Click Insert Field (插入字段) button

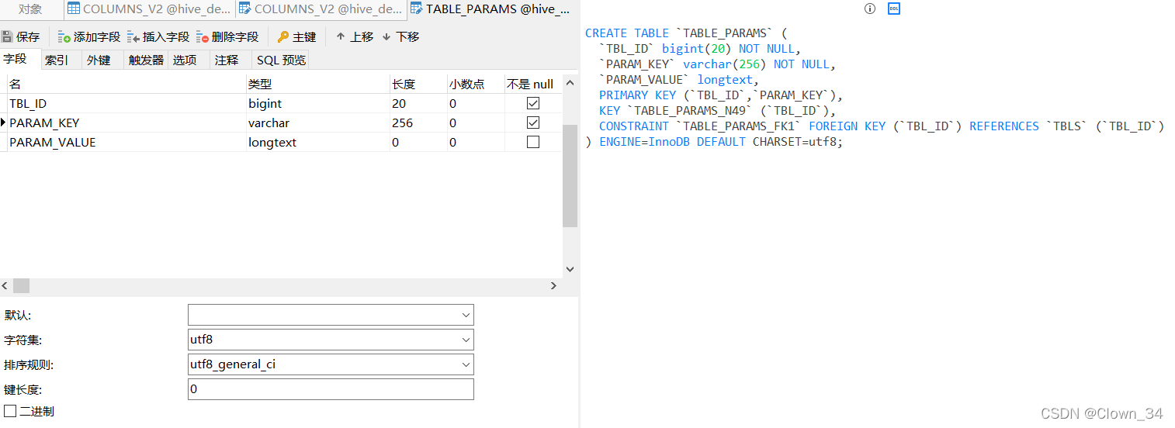tap(158, 36)
